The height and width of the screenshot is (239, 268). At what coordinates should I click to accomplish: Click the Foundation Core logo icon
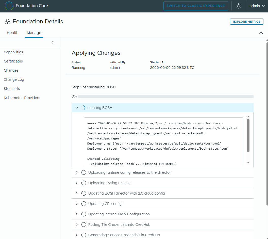9,6
